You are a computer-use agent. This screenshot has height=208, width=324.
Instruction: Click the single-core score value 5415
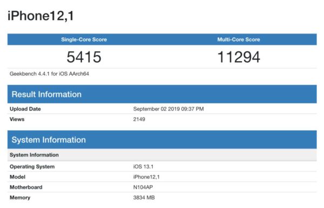[x=84, y=57]
